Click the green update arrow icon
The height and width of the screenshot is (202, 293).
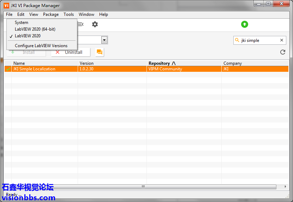[245, 24]
